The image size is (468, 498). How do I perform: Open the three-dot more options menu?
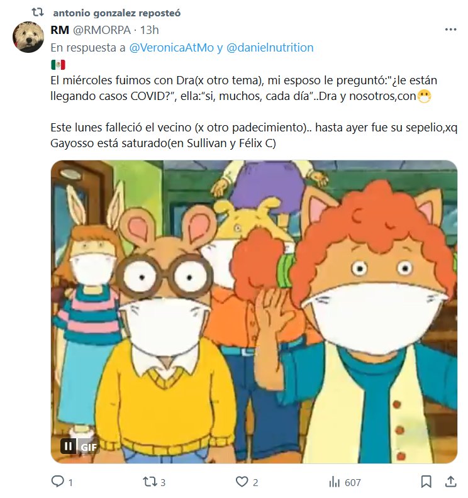450,30
